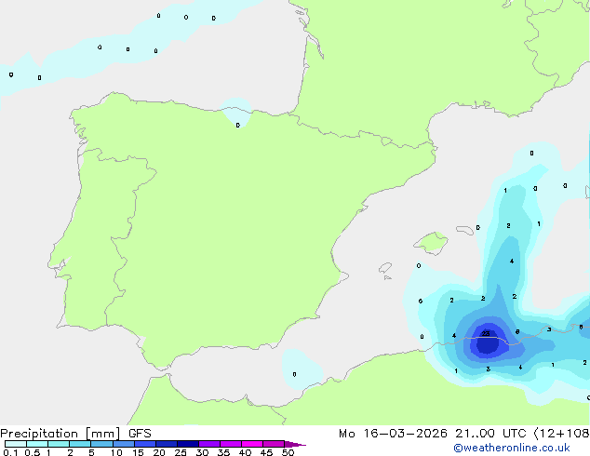Click the 23 mm precipitation peak value

point(486,334)
